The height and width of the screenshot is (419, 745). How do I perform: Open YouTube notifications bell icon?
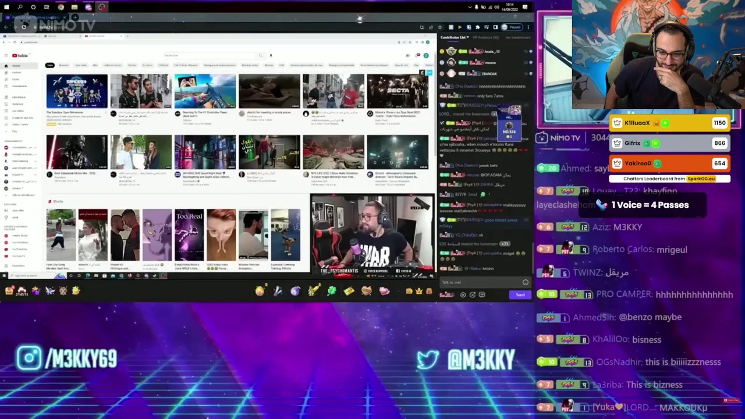tap(418, 56)
